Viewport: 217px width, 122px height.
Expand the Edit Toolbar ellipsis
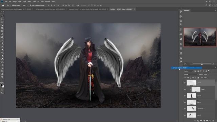(2, 80)
